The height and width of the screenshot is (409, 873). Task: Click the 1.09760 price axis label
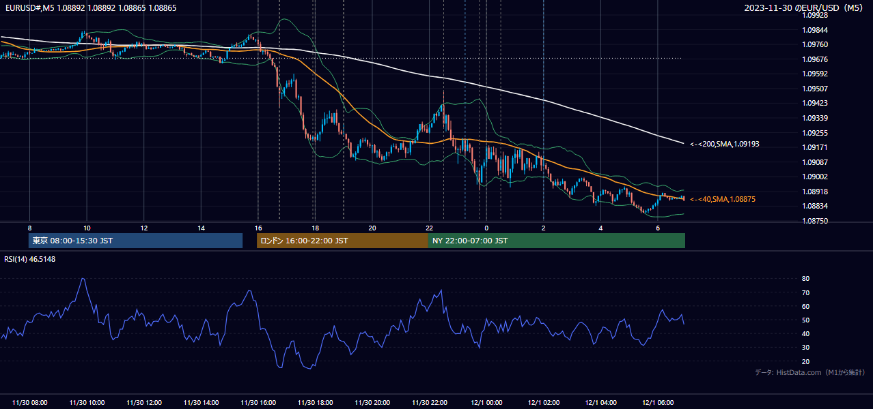click(816, 44)
